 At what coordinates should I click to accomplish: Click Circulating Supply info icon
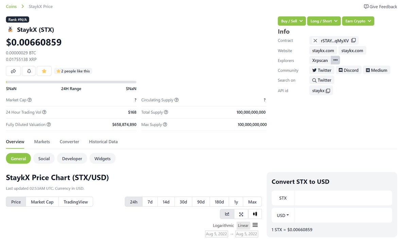pos(176,100)
